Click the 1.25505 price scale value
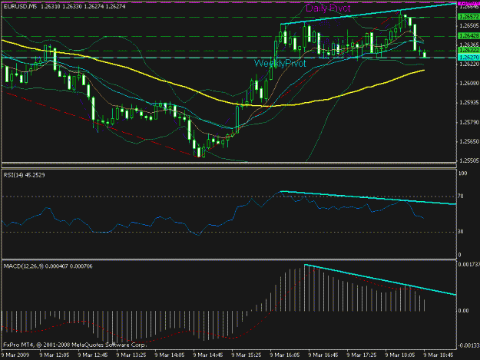The height and width of the screenshot is (360, 480). (x=469, y=160)
